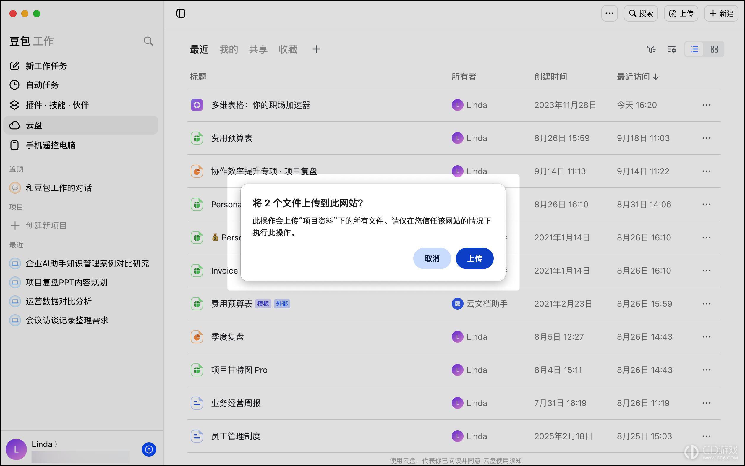Image resolution: width=745 pixels, height=466 pixels.
Task: Open more options for 业务经营周报 row
Action: (707, 403)
